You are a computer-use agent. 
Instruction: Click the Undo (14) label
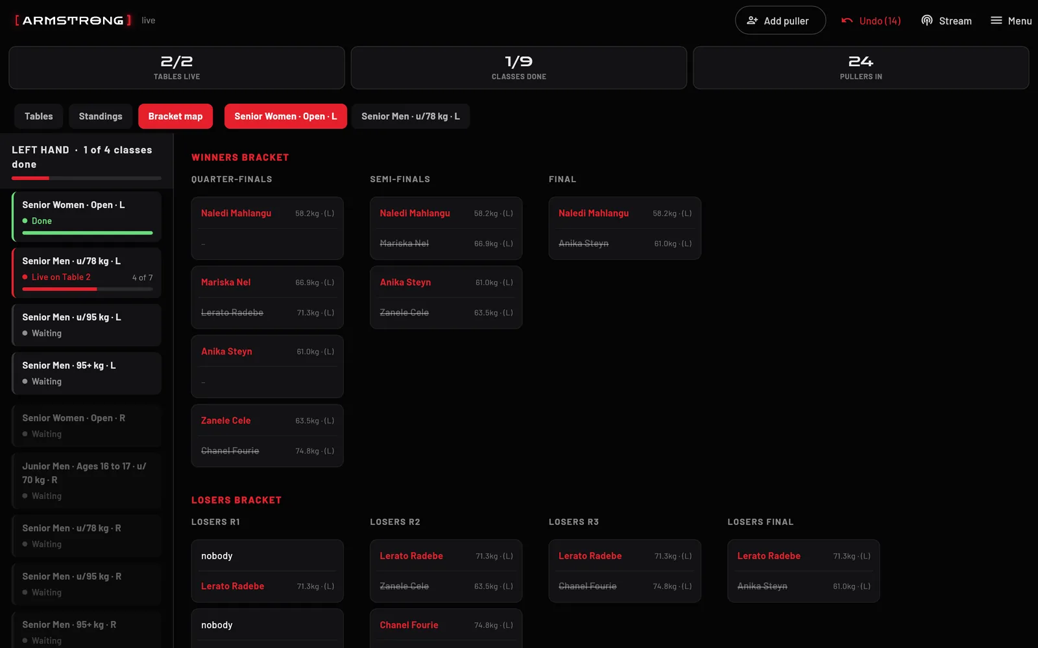pos(880,21)
